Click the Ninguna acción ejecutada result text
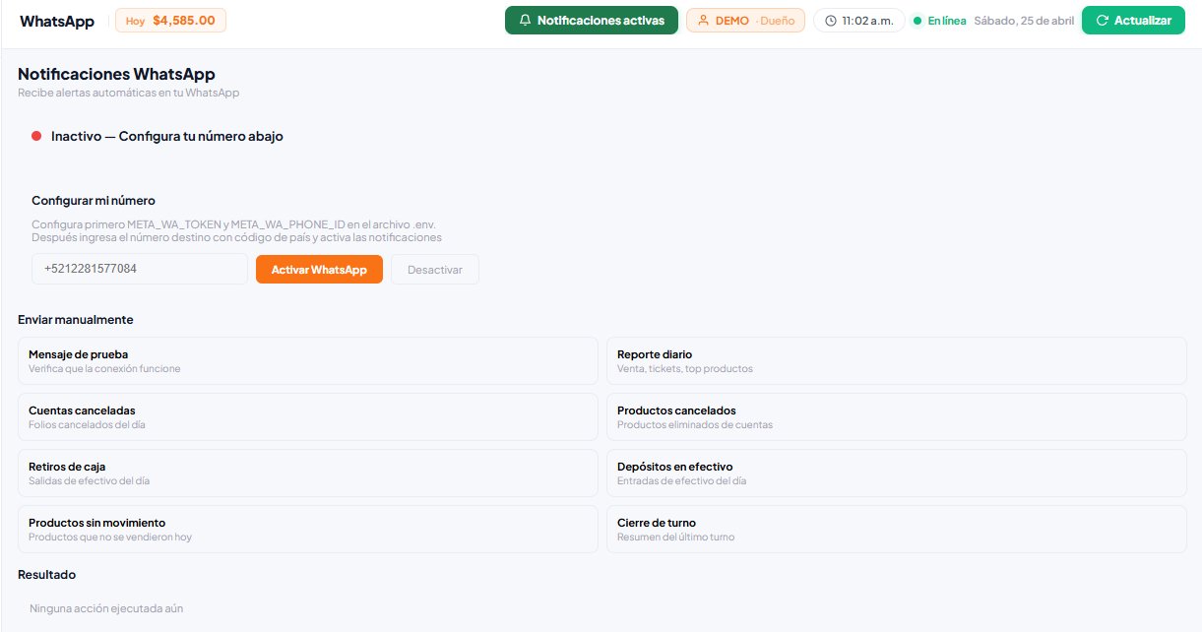Viewport: 1202px width, 632px height. click(106, 608)
